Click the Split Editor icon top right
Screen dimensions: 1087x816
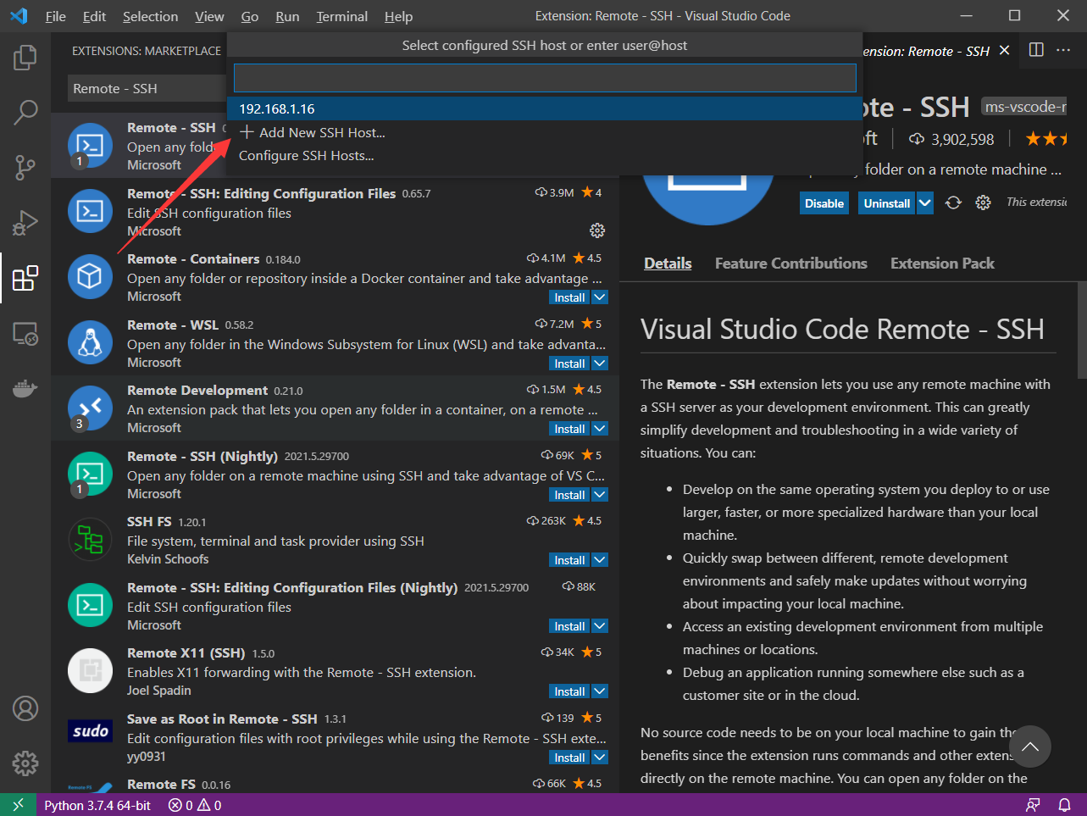pyautogui.click(x=1035, y=50)
